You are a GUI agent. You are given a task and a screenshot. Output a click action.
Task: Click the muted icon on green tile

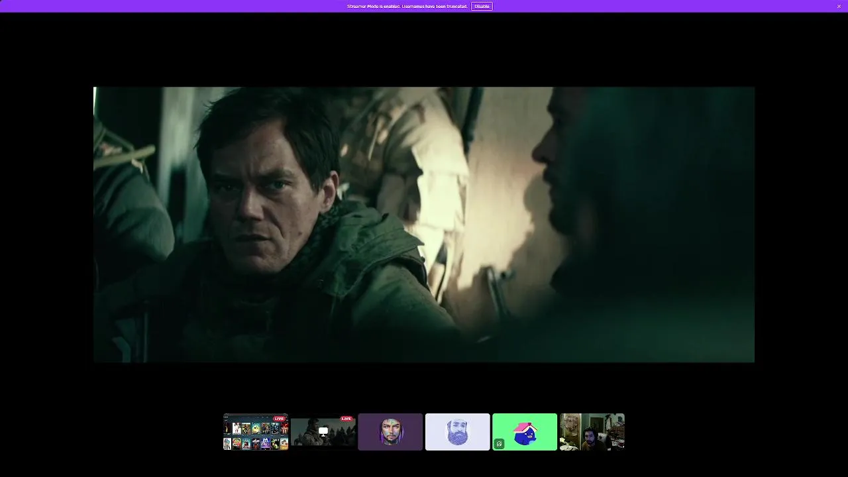click(500, 444)
